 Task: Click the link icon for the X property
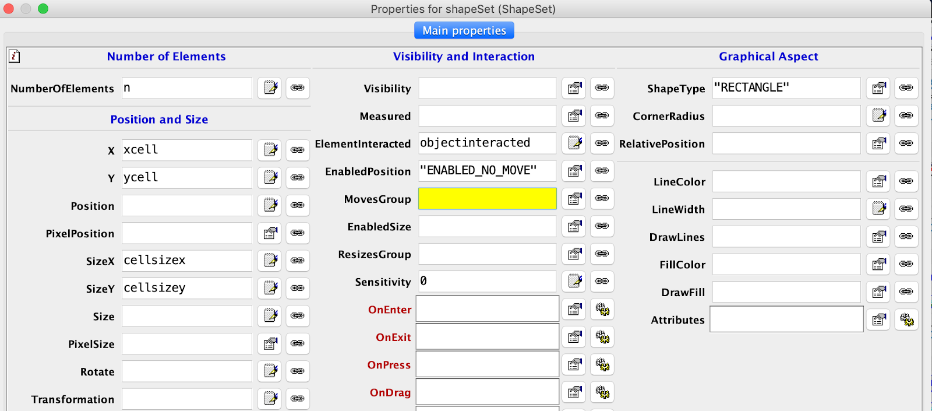[x=298, y=150]
